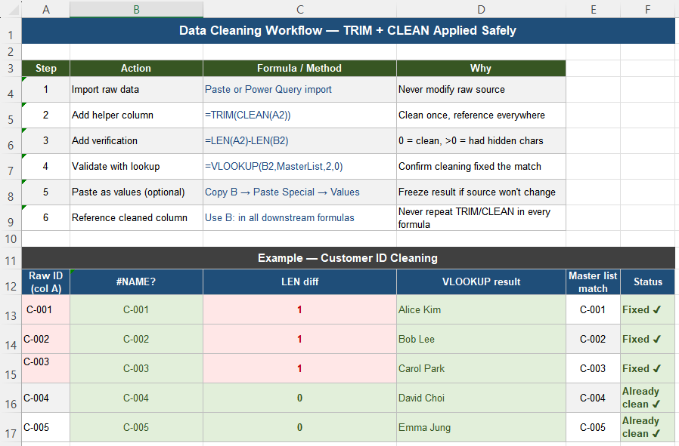The height and width of the screenshot is (446, 679).
Task: Click the 'Example — Customer ID Cleaning' banner
Action: coord(348,258)
